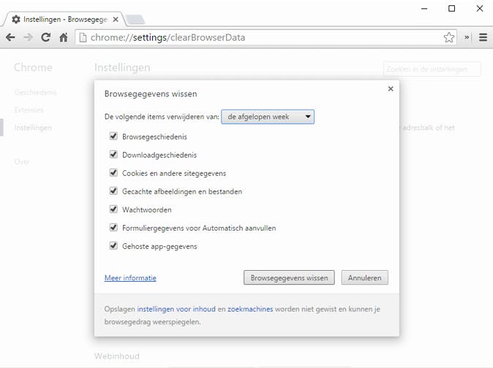Click the browser back arrow

pos(11,37)
